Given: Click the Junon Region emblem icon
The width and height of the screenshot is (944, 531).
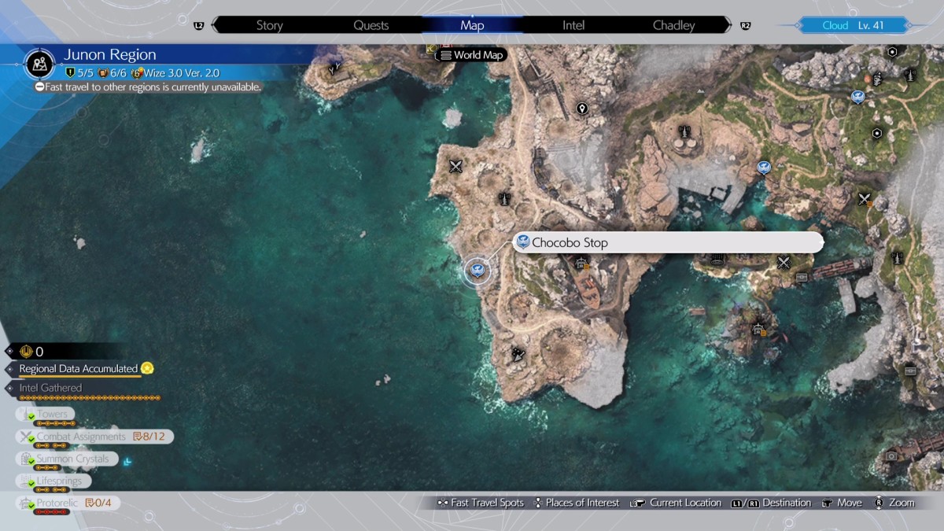Looking at the screenshot, I should click(x=39, y=63).
